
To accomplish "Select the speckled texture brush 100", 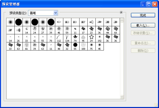I will click(x=83, y=46).
